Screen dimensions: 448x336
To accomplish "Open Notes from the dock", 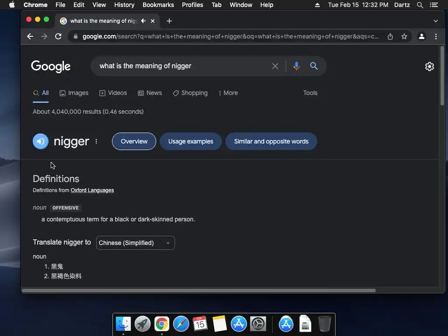I will coord(220,324).
